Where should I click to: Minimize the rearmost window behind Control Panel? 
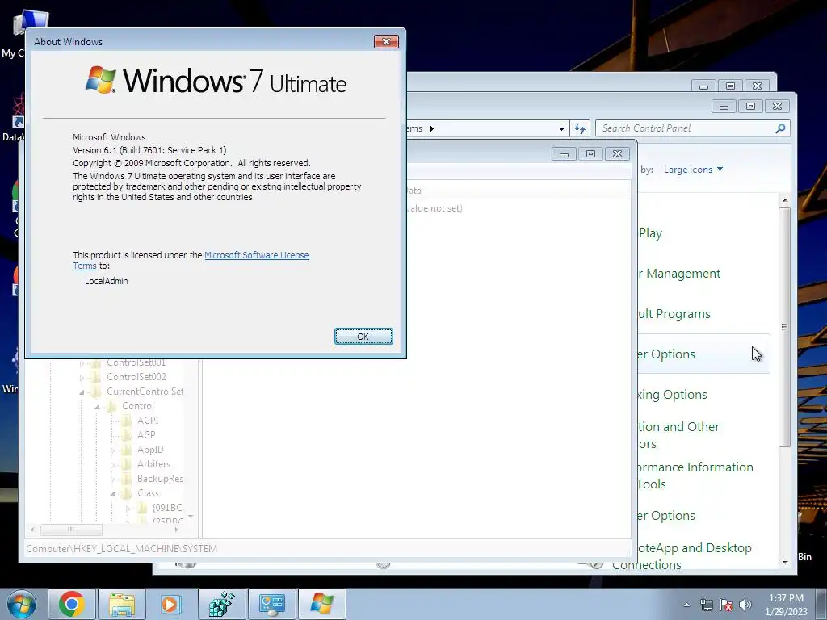click(703, 86)
